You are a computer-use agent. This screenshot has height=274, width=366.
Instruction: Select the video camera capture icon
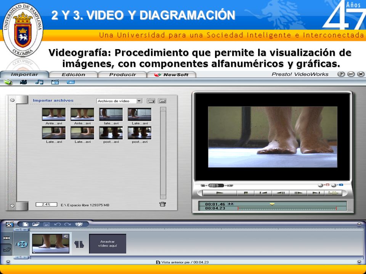click(x=23, y=82)
